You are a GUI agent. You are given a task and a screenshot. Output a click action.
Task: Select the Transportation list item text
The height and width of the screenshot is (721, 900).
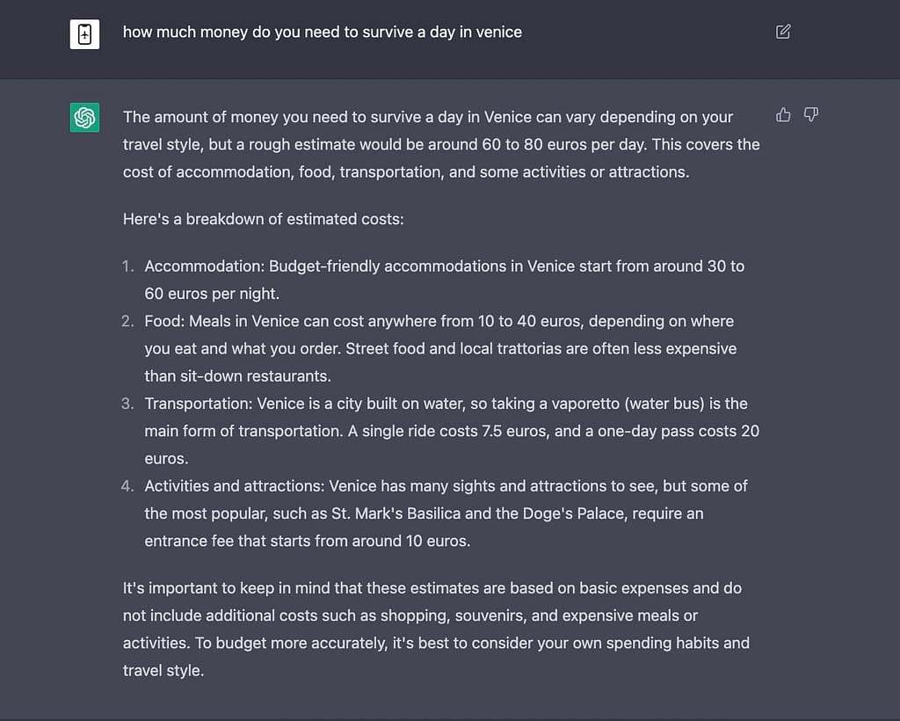coord(452,431)
